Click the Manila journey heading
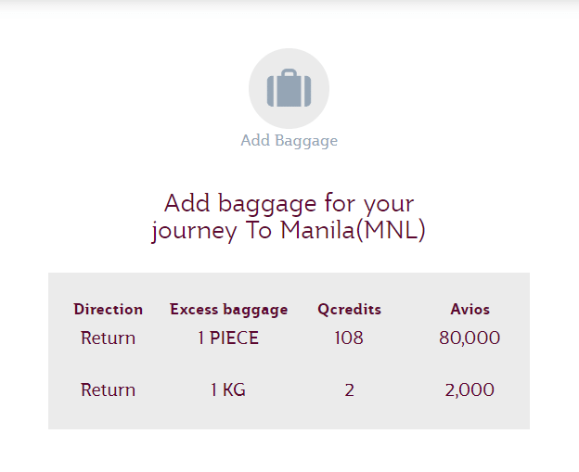The image size is (579, 472). point(289,216)
